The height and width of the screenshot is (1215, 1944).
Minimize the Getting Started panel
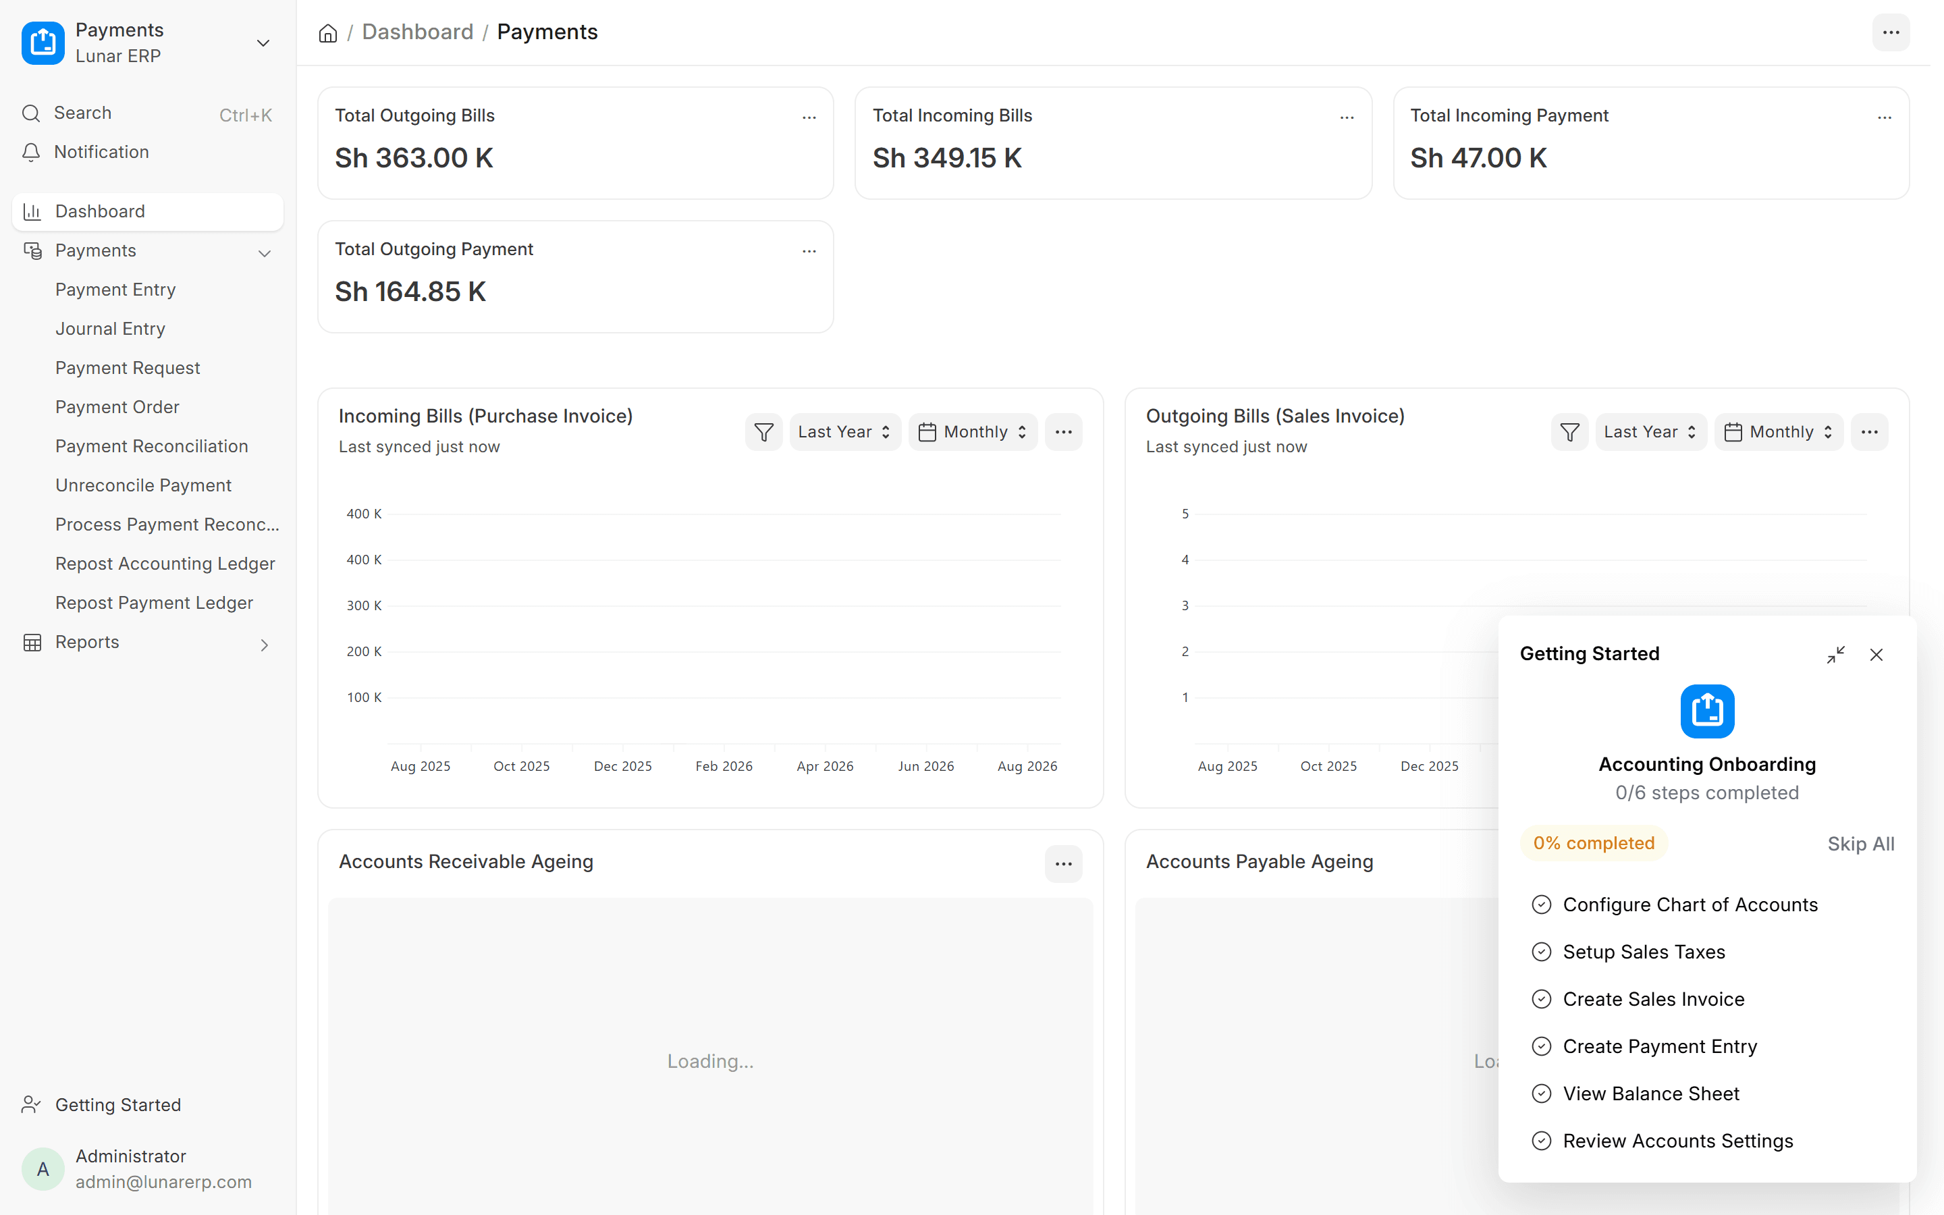1835,655
